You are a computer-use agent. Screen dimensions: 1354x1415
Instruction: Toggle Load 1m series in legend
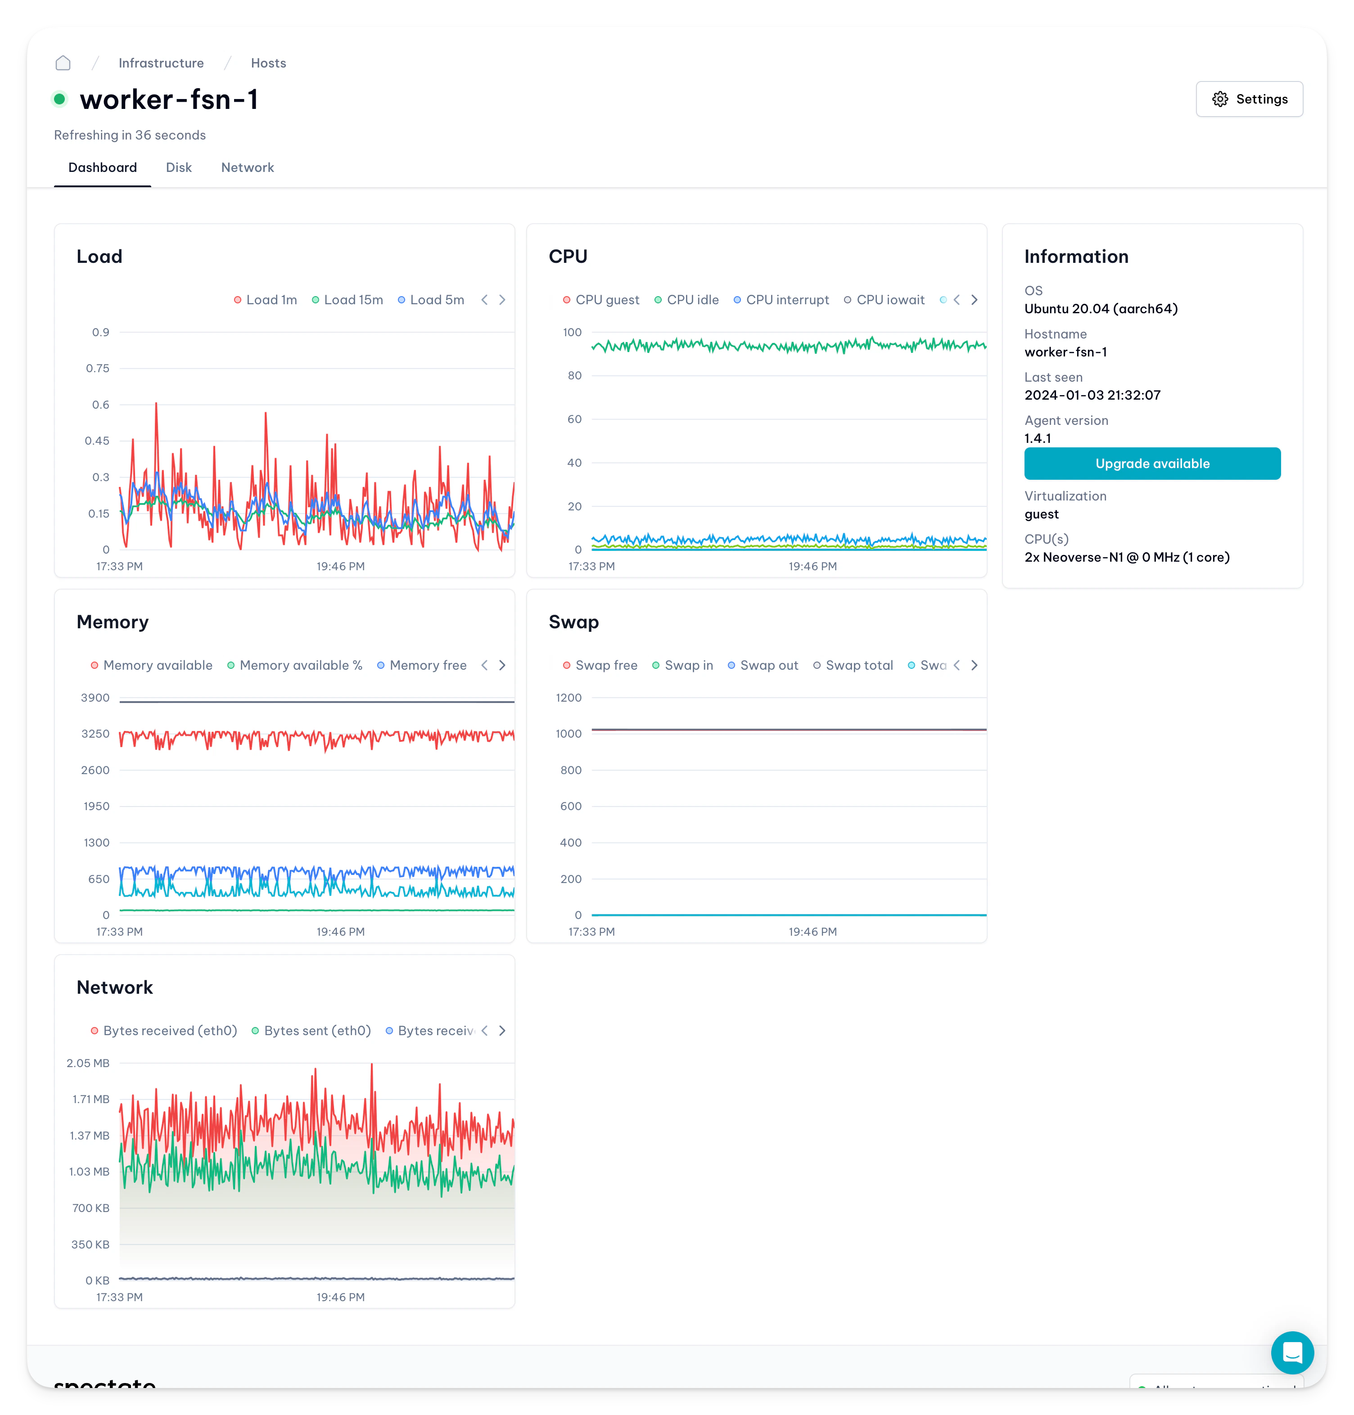coord(265,299)
